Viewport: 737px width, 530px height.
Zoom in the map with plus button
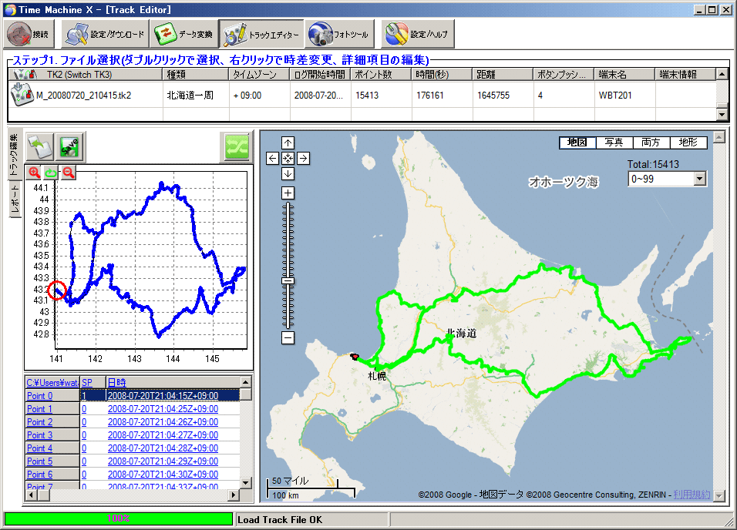(288, 193)
